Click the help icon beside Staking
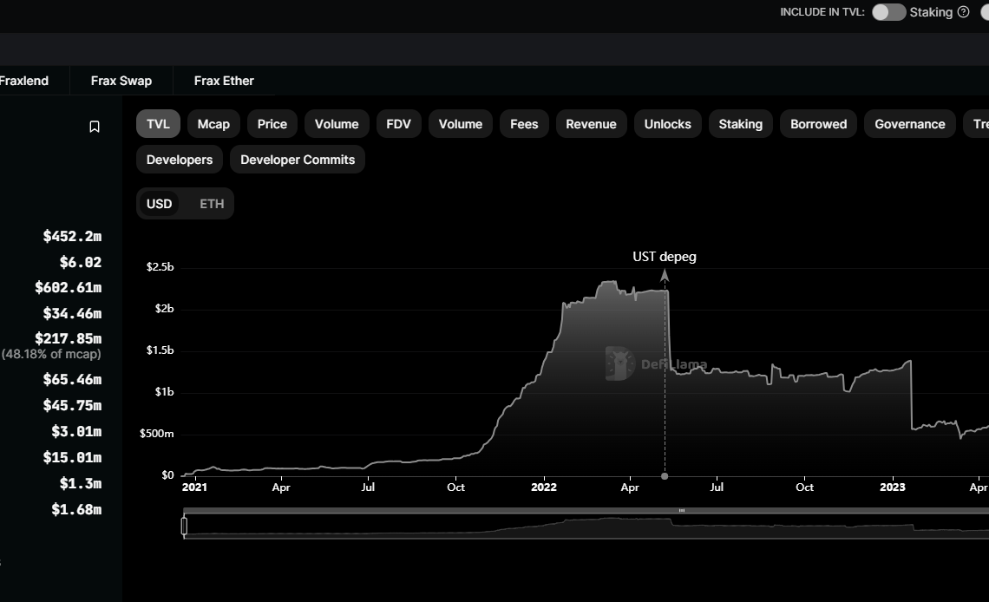Screen dimensions: 989x602 coord(963,12)
